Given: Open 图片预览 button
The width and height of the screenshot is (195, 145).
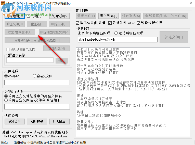Looking at the screenshot, I should [37, 122].
